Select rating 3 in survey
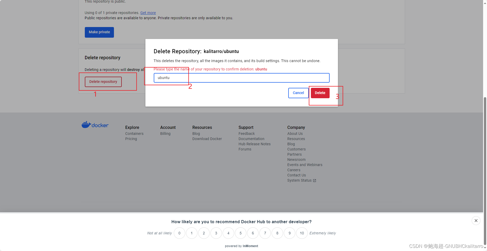The image size is (487, 251). (216, 233)
